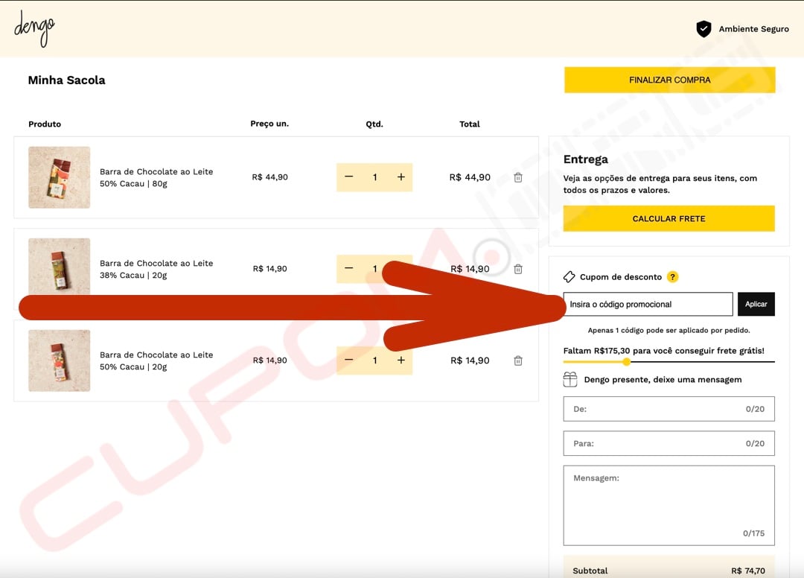The image size is (804, 578).
Task: Increase quantity of 50% Cacau 20g bar
Action: [401, 360]
